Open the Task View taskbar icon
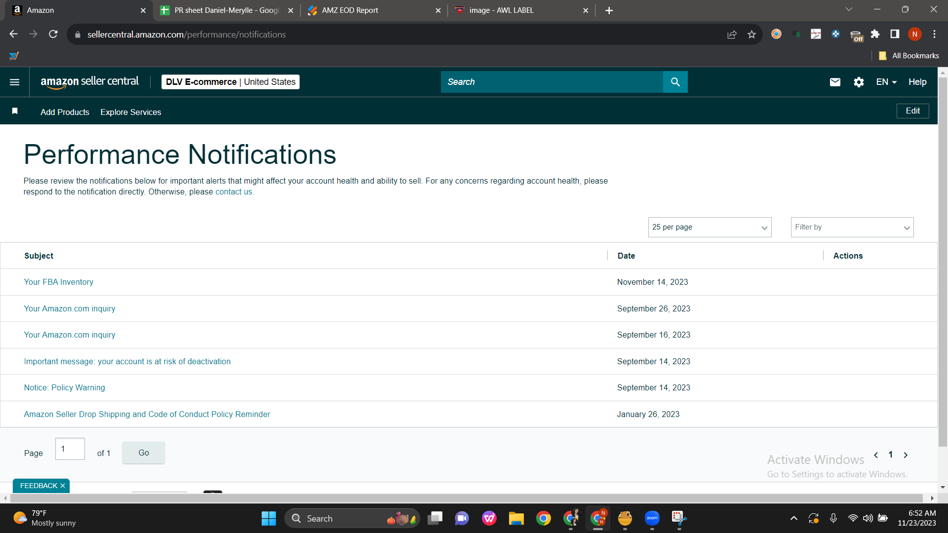The width and height of the screenshot is (948, 533). (x=435, y=519)
